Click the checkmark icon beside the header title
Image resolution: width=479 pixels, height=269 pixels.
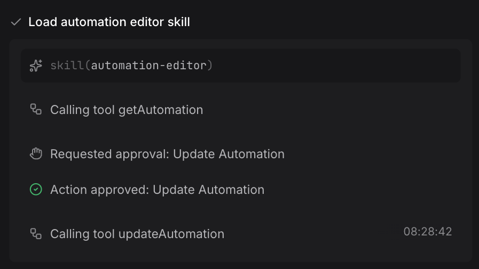[16, 22]
